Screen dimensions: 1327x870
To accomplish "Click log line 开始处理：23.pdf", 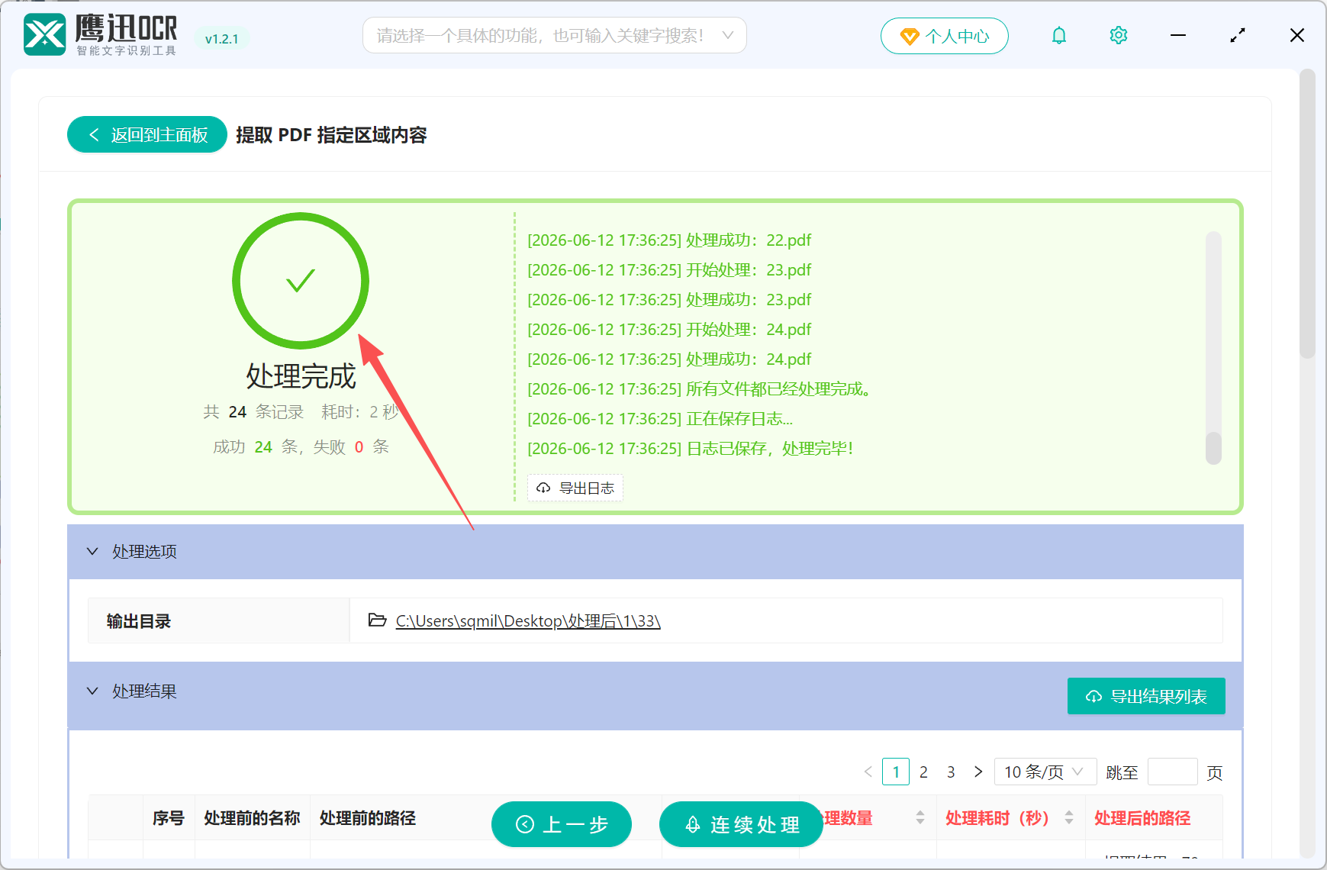I will 669,269.
